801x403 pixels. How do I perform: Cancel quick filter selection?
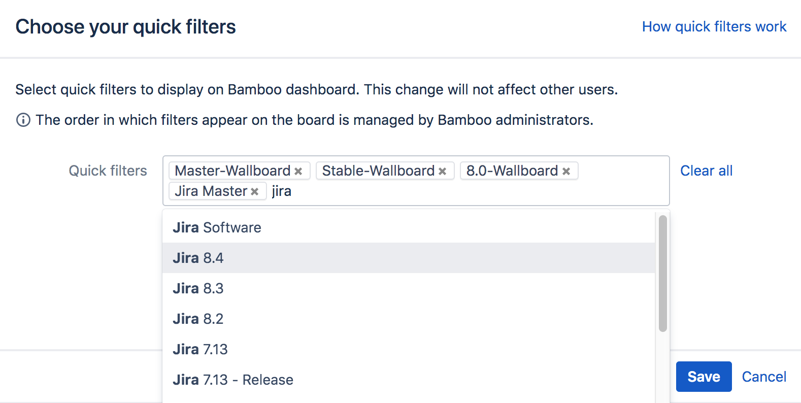[764, 377]
